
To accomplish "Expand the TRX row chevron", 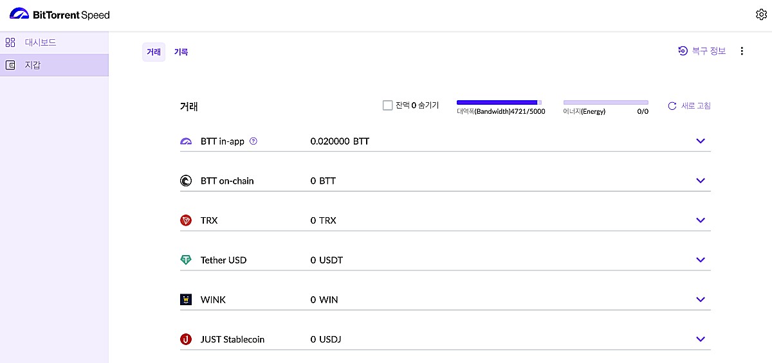I will 701,220.
